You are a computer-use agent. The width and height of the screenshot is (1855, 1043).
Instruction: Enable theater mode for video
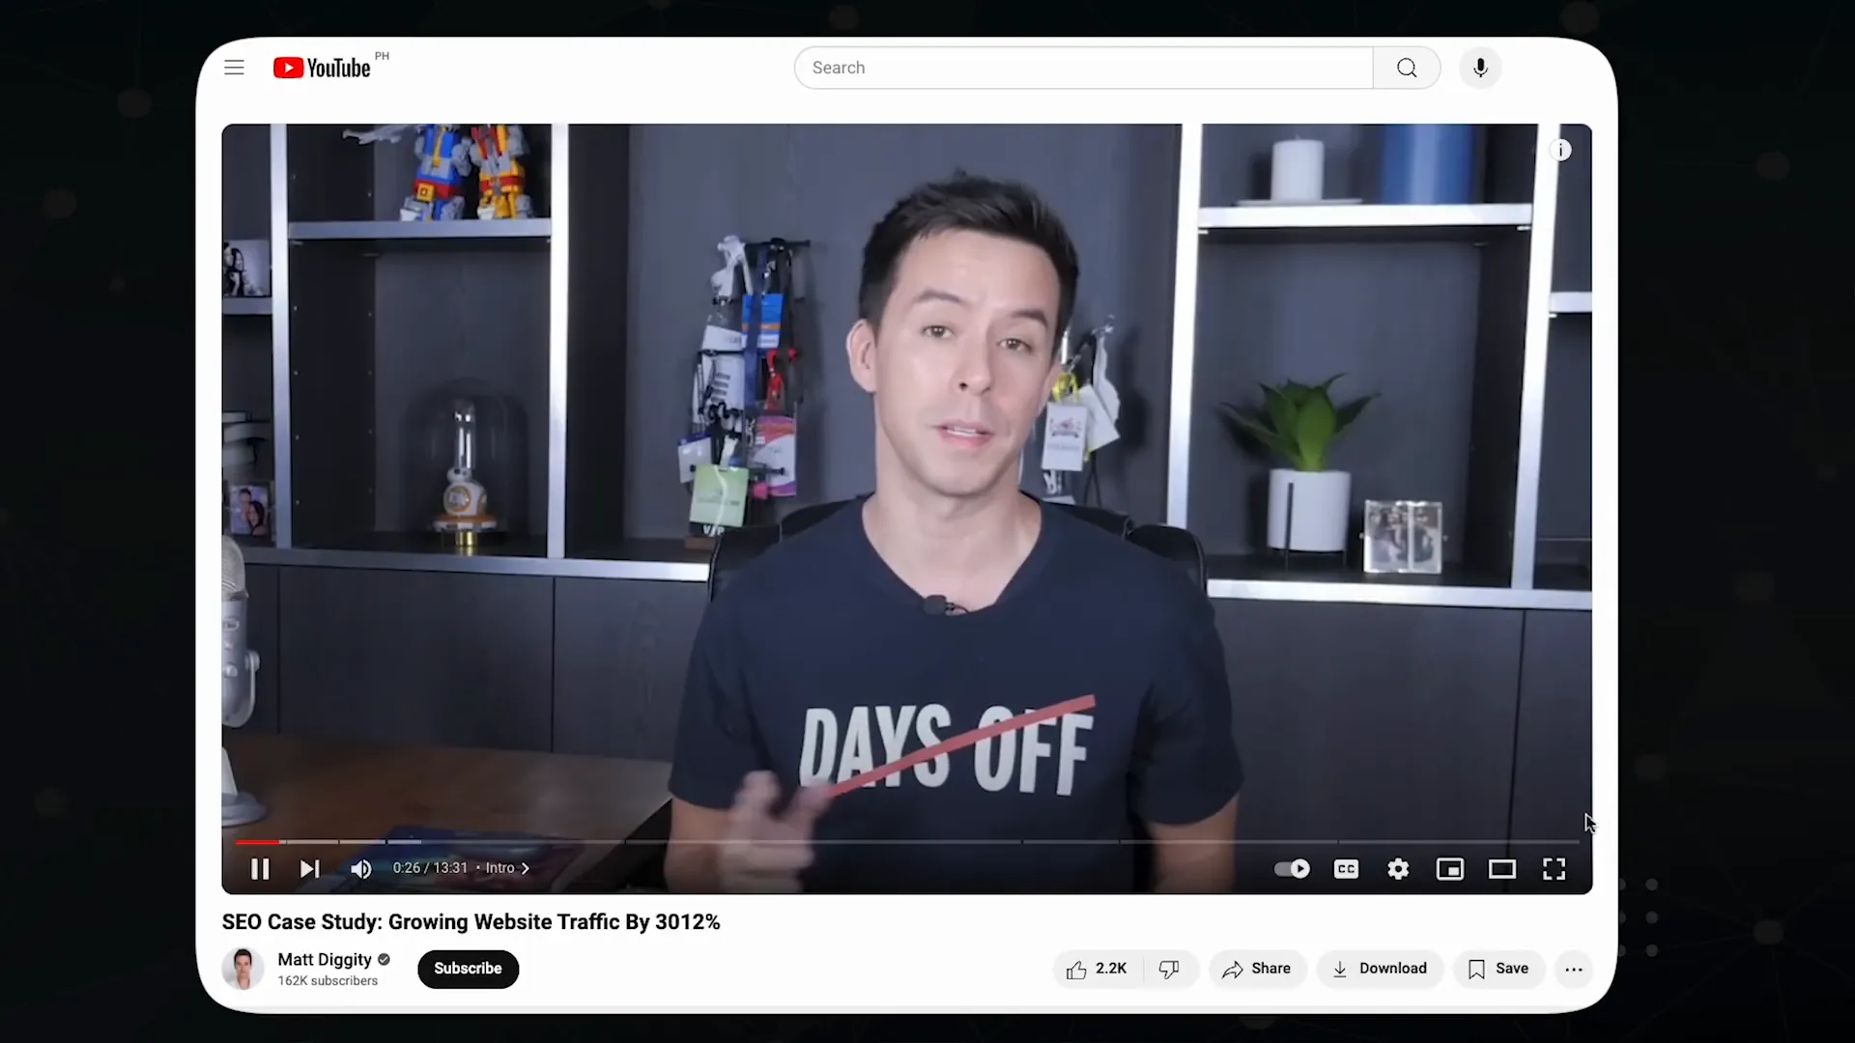(x=1502, y=868)
